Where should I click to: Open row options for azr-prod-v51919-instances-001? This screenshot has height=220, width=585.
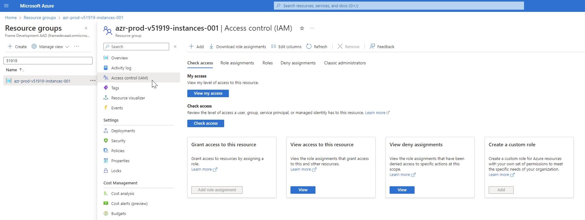tap(93, 81)
